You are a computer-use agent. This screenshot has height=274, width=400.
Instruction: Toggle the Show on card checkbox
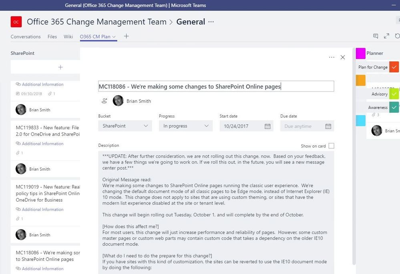tap(331, 146)
